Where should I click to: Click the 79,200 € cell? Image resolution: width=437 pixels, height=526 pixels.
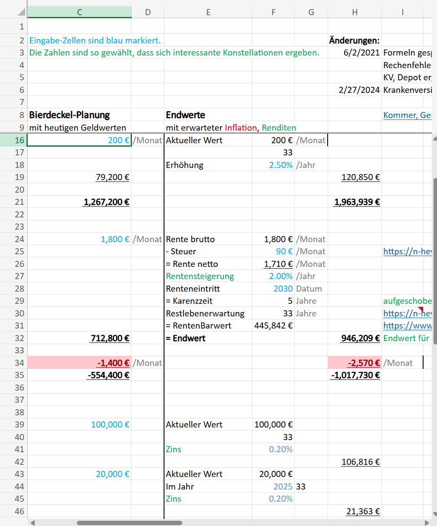click(79, 177)
